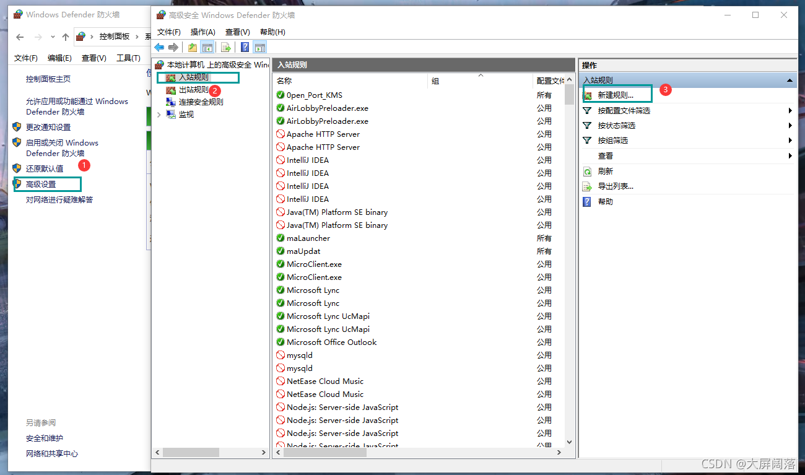Click the 出站规则 brick wall icon in tree
Image resolution: width=805 pixels, height=475 pixels.
click(x=171, y=90)
